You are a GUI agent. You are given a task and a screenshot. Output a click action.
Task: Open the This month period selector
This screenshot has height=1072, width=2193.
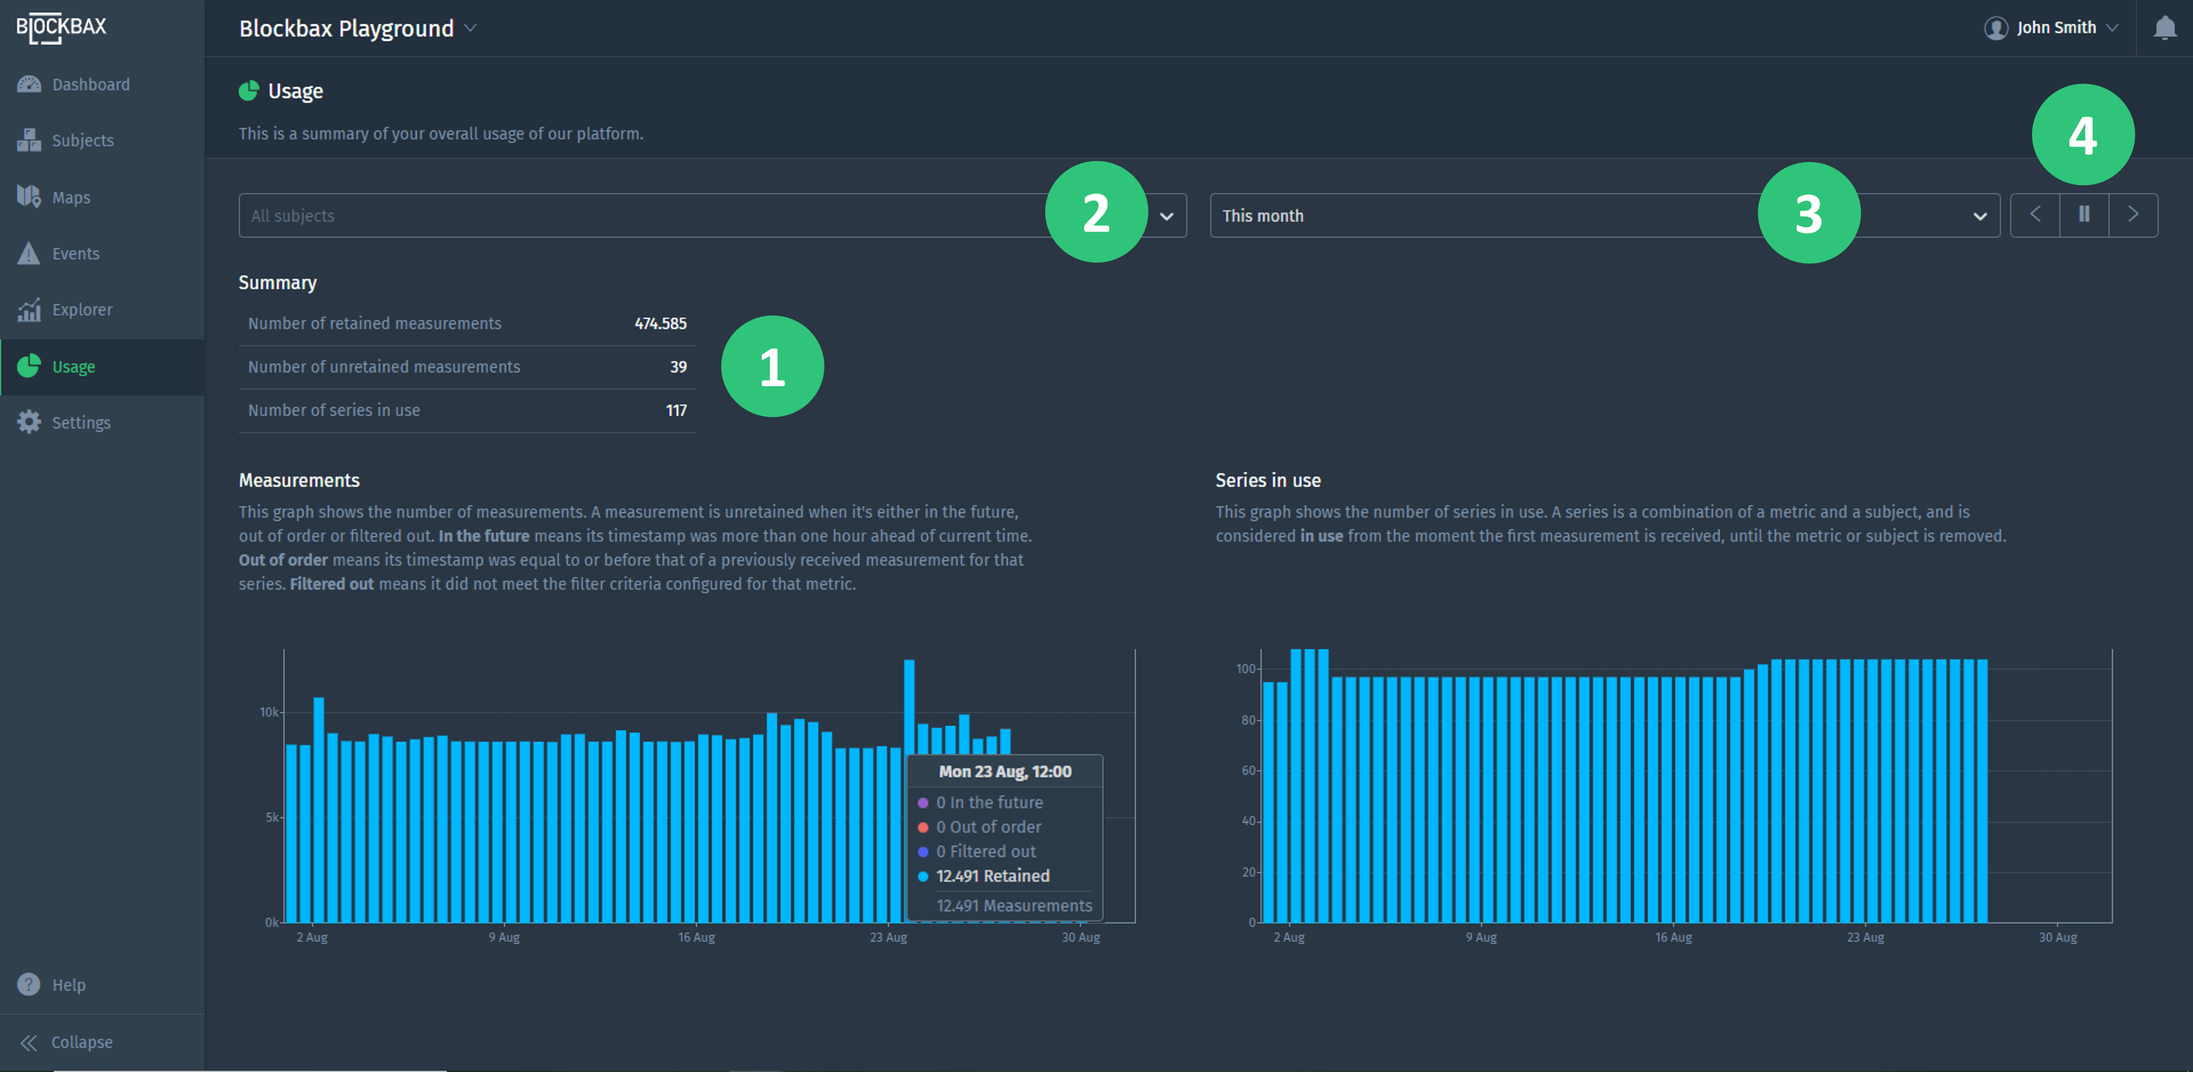[1979, 215]
